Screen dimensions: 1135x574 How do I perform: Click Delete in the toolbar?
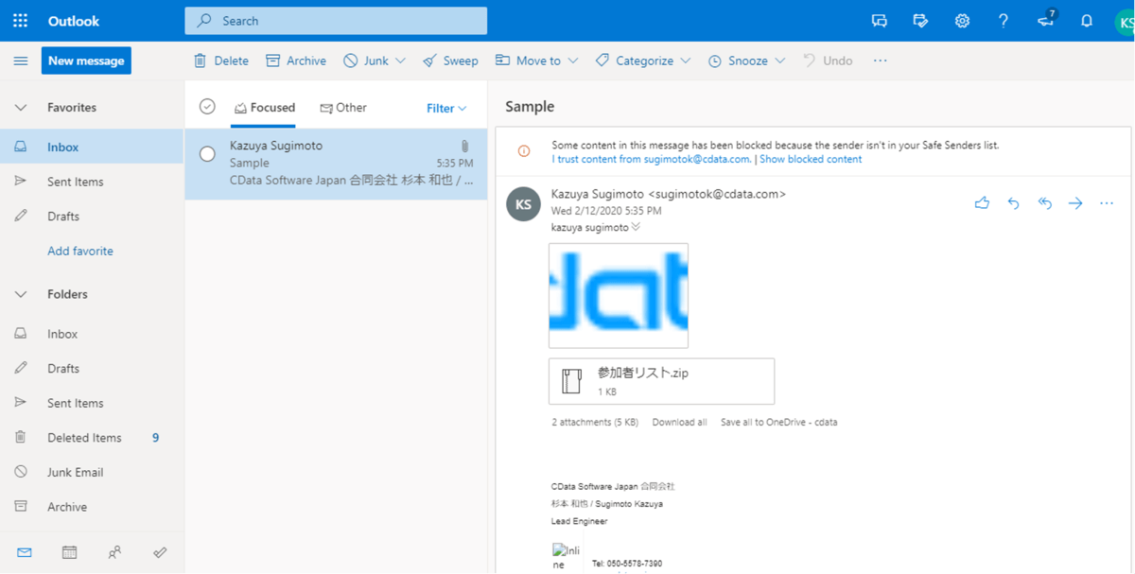click(x=221, y=61)
